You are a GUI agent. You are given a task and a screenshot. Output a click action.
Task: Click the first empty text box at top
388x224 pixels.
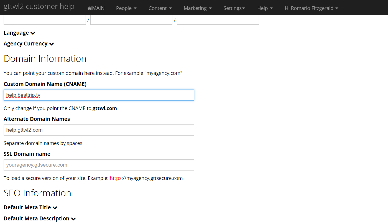coord(45,20)
